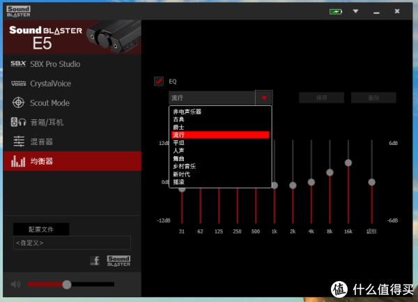
Task: Select 爵士 preset from list
Action: [x=220, y=127]
